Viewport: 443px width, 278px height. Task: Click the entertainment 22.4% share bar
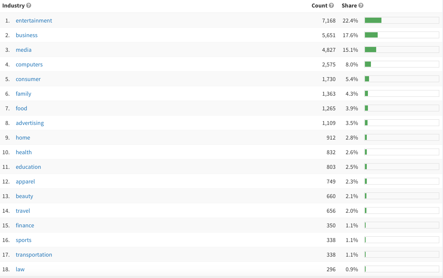click(401, 21)
